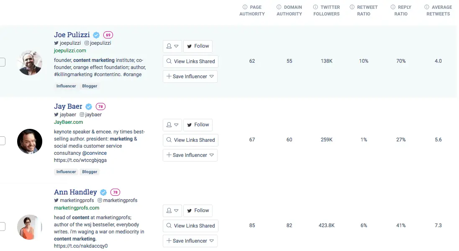This screenshot has width=459, height=251.
Task: Expand Save Influencer for Ann Handley
Action: pyautogui.click(x=190, y=241)
